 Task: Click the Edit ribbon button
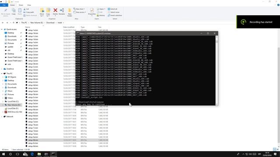[x=100, y=12]
